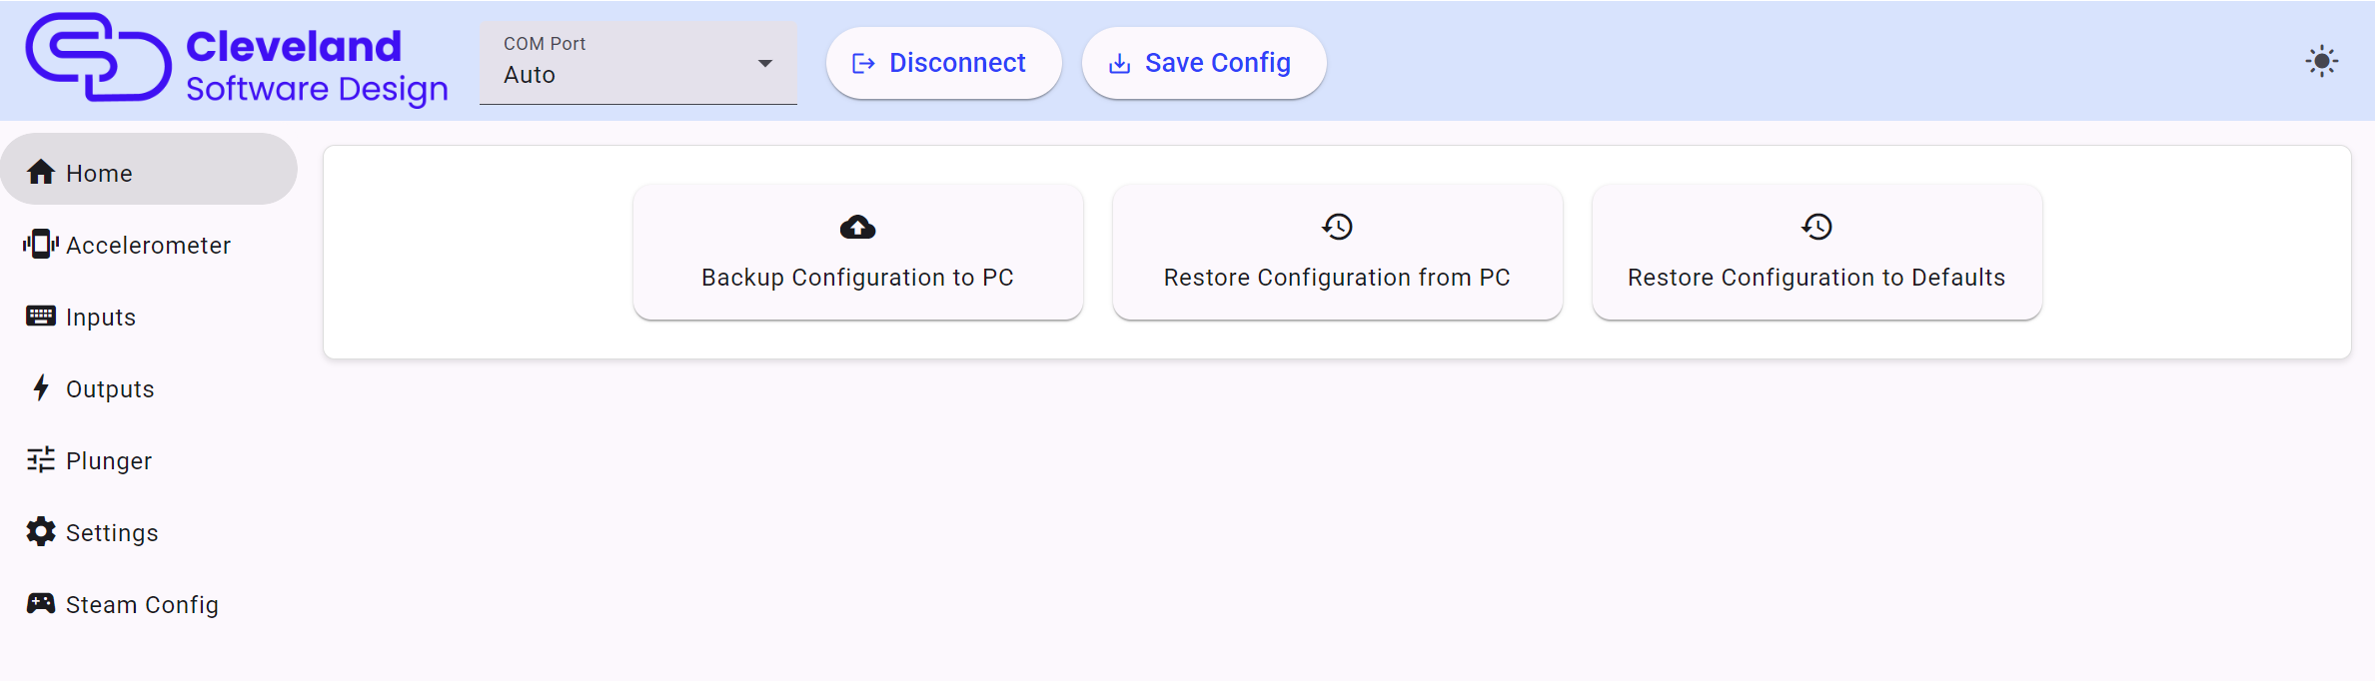This screenshot has width=2375, height=681.
Task: Click the restore-to-defaults history icon
Action: tap(1816, 227)
